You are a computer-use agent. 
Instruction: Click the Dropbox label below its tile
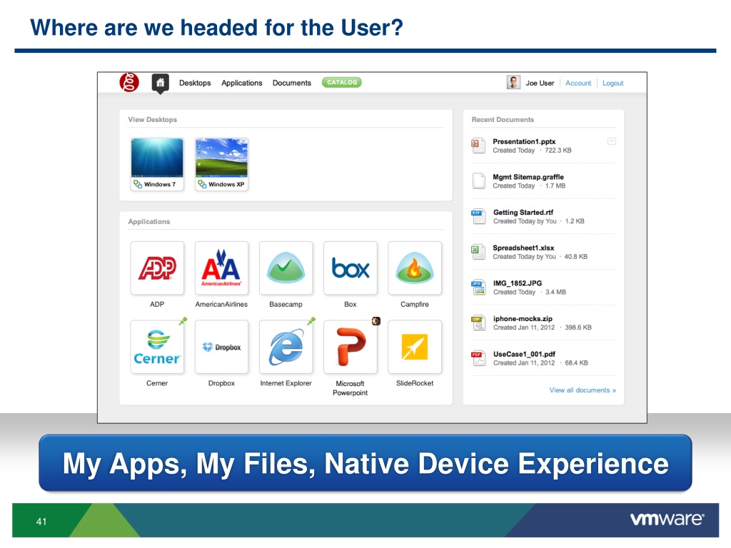(x=221, y=383)
